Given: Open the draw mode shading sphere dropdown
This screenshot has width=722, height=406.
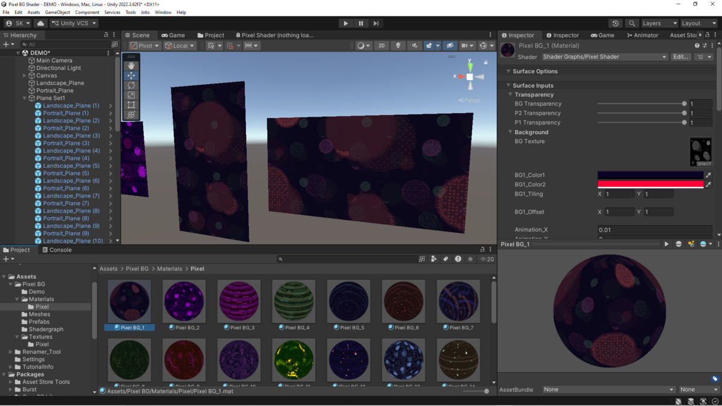Looking at the screenshot, I should (363, 46).
